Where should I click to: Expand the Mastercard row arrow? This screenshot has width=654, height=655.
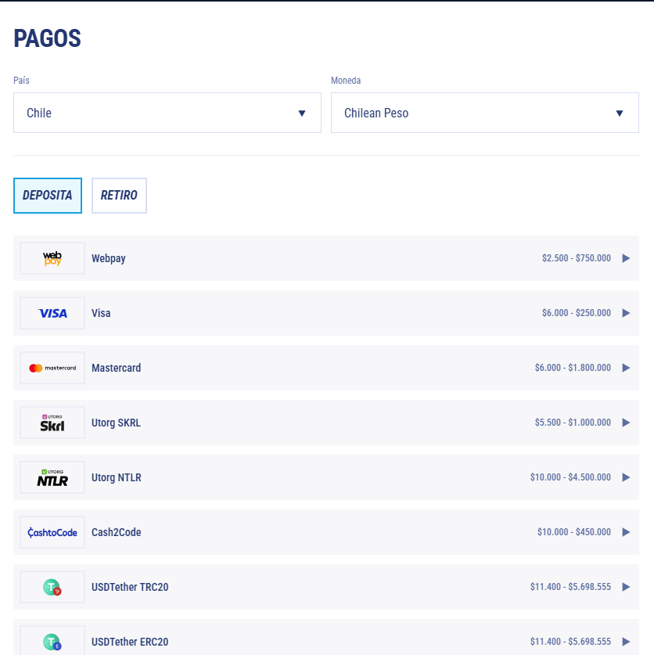click(x=626, y=368)
